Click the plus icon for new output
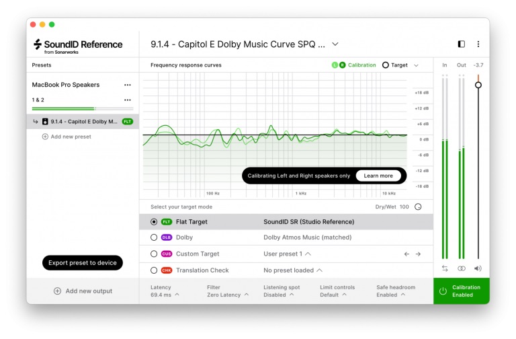Image resolution: width=516 pixels, height=339 pixels. (x=57, y=291)
